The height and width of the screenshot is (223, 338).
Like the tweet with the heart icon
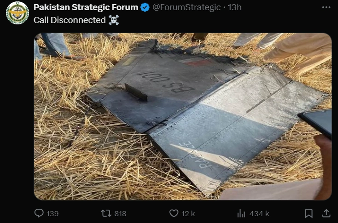(174, 213)
